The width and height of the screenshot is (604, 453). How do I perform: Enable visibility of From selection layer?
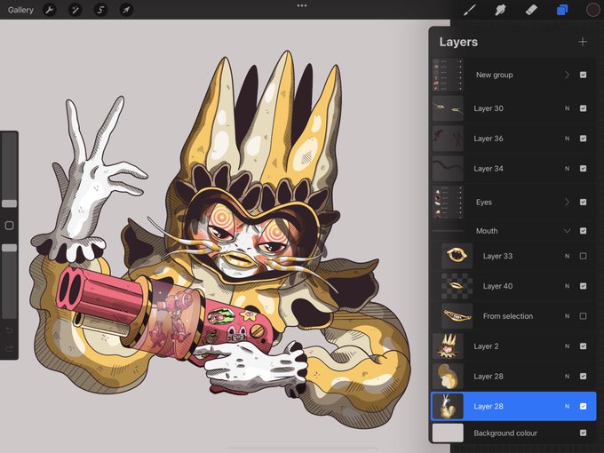(583, 316)
